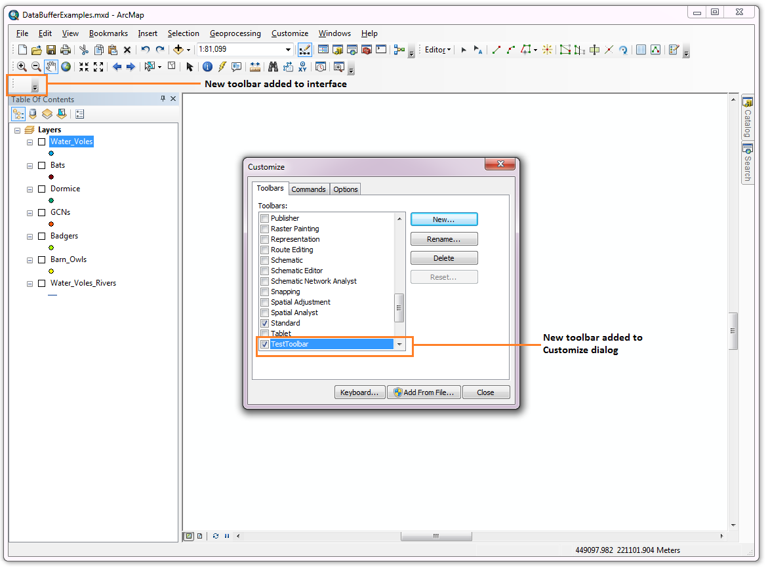768x568 pixels.
Task: Activate the Pan hand tool
Action: coord(51,67)
